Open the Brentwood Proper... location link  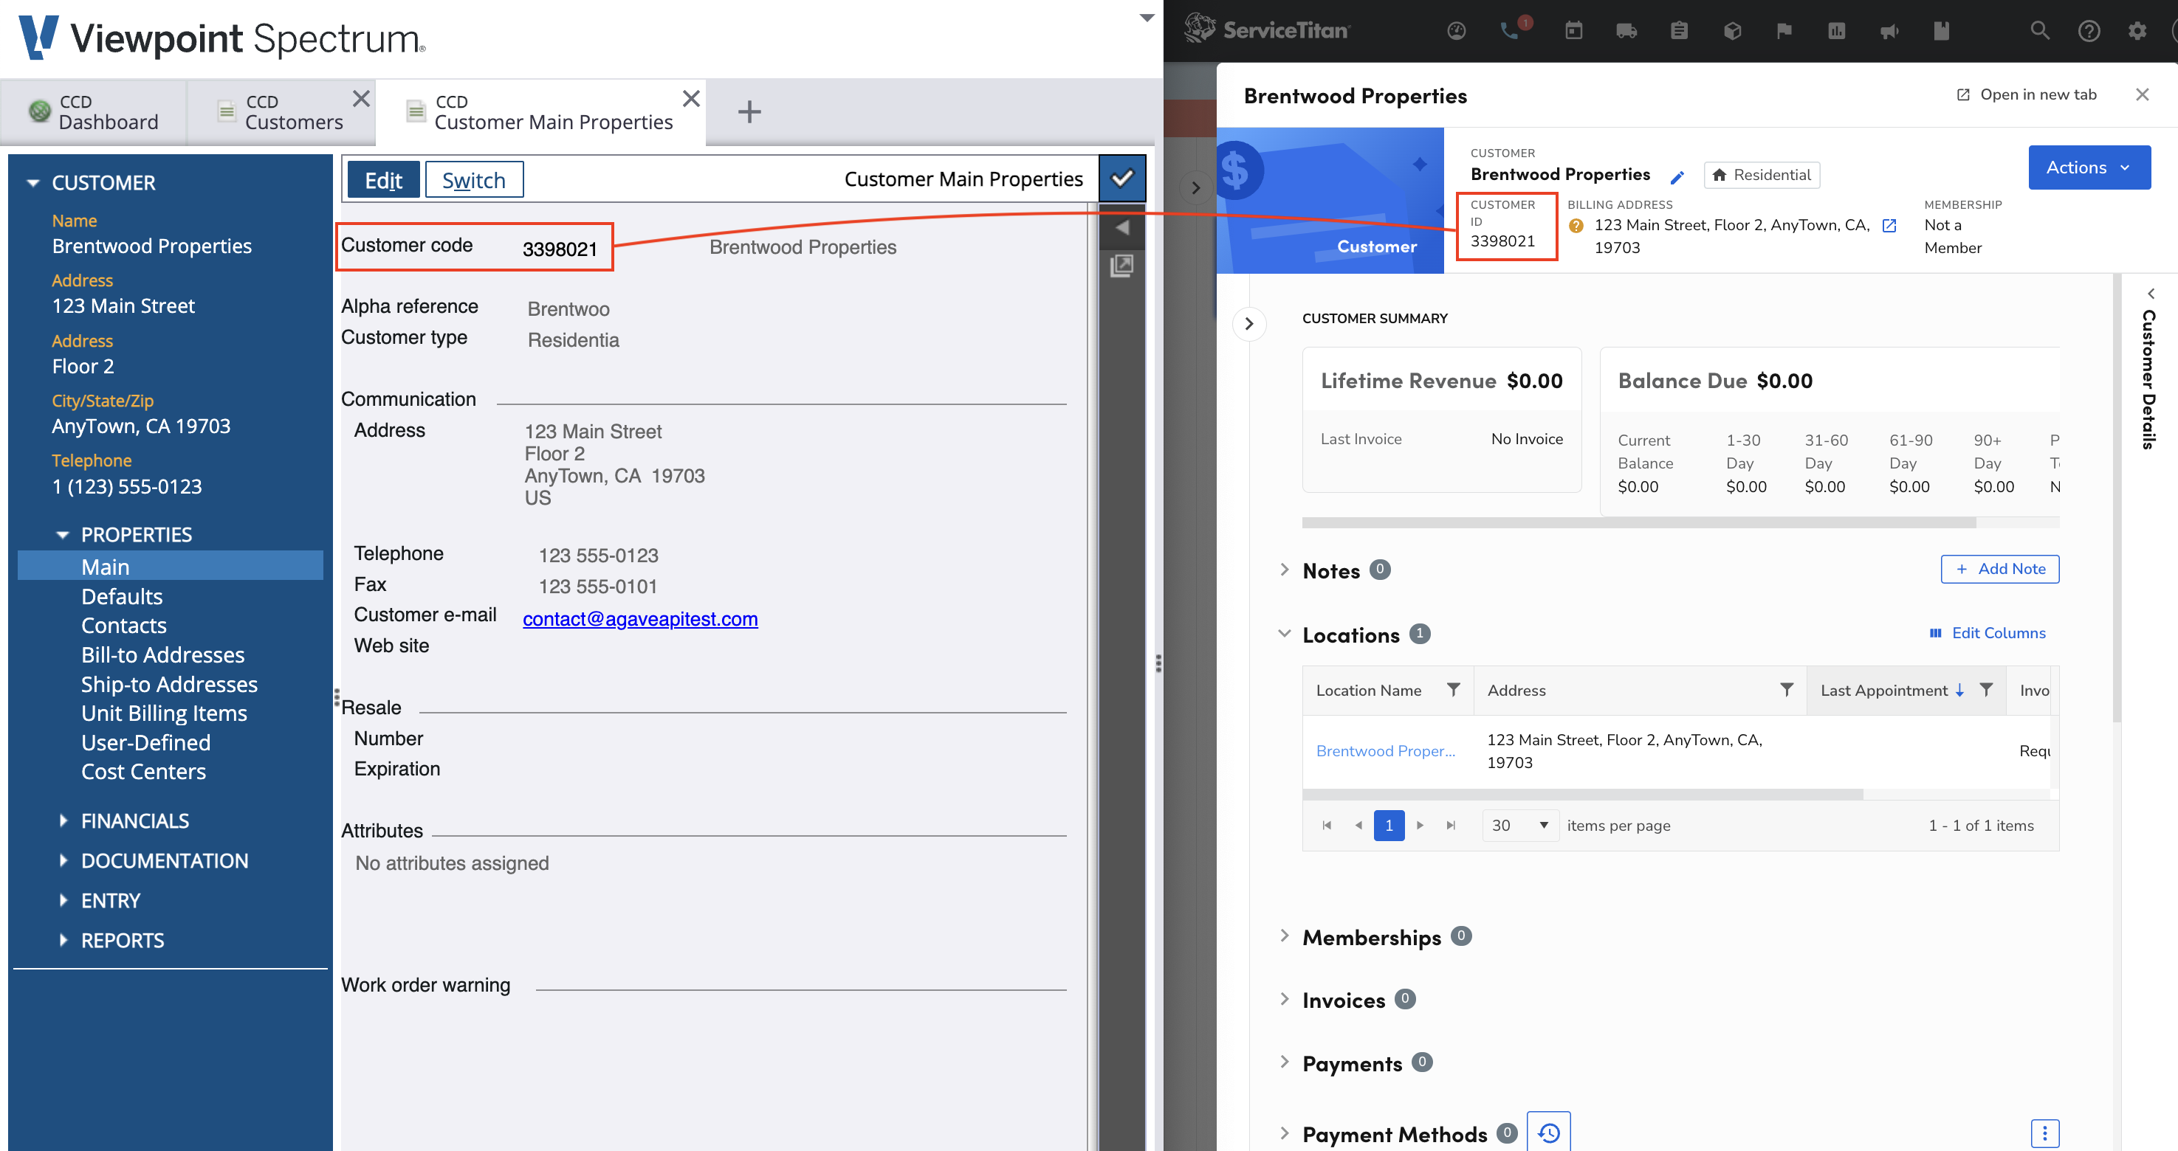tap(1385, 750)
